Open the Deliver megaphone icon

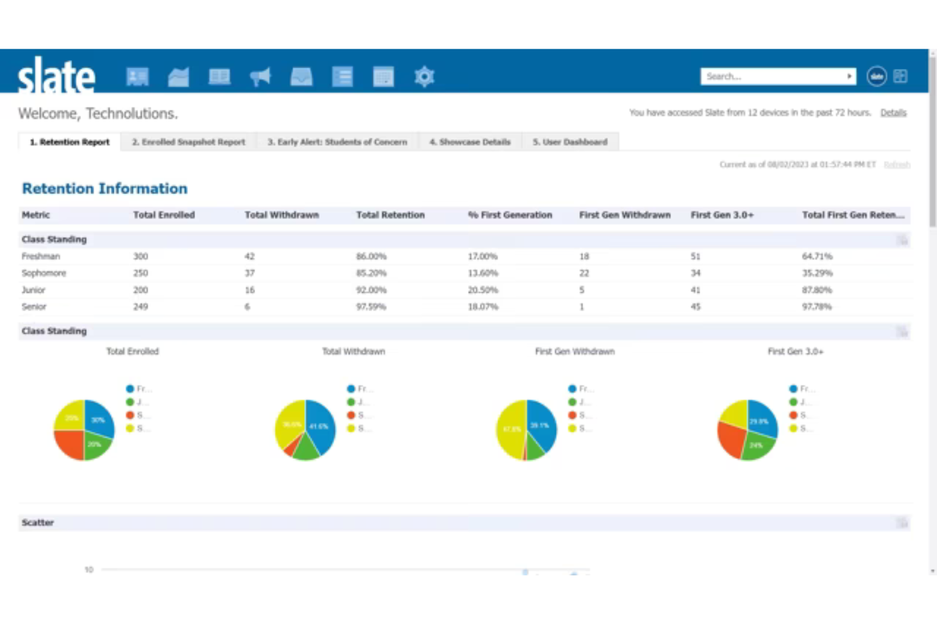[x=261, y=76]
